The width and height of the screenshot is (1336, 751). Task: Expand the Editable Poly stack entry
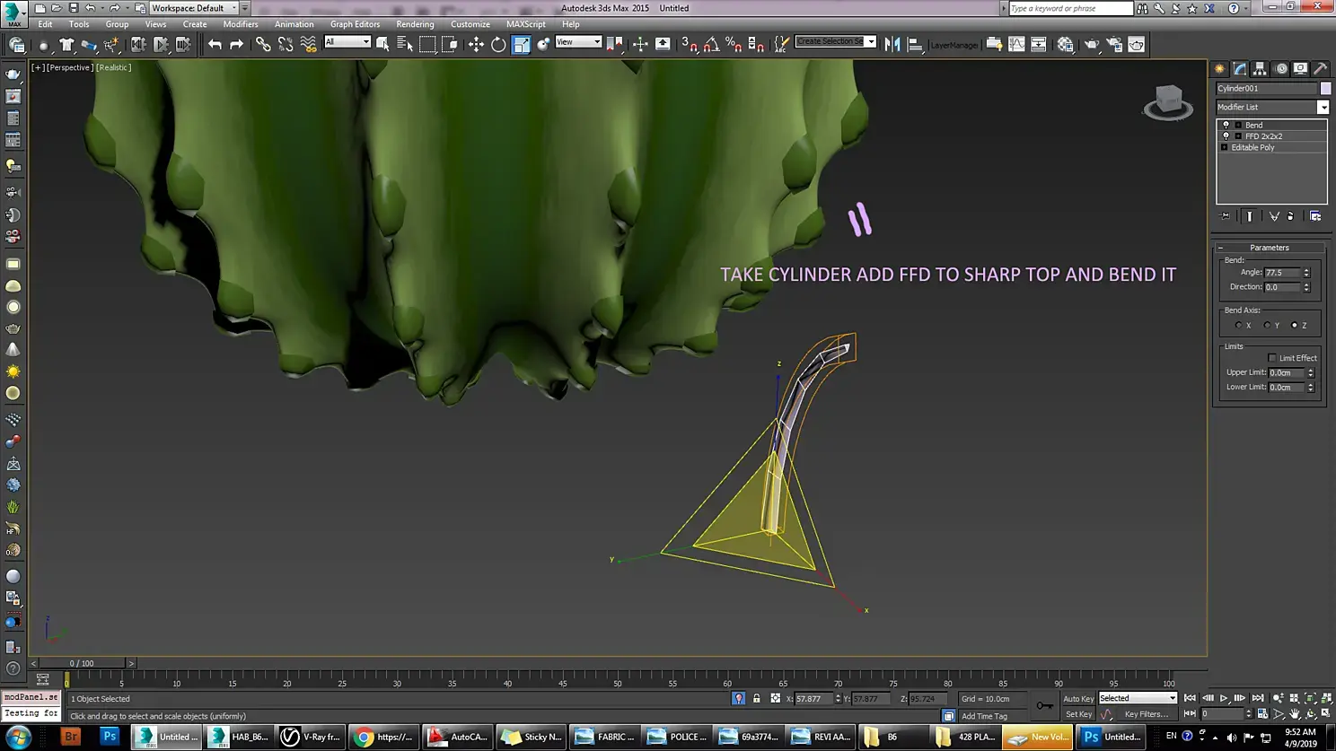pos(1224,147)
